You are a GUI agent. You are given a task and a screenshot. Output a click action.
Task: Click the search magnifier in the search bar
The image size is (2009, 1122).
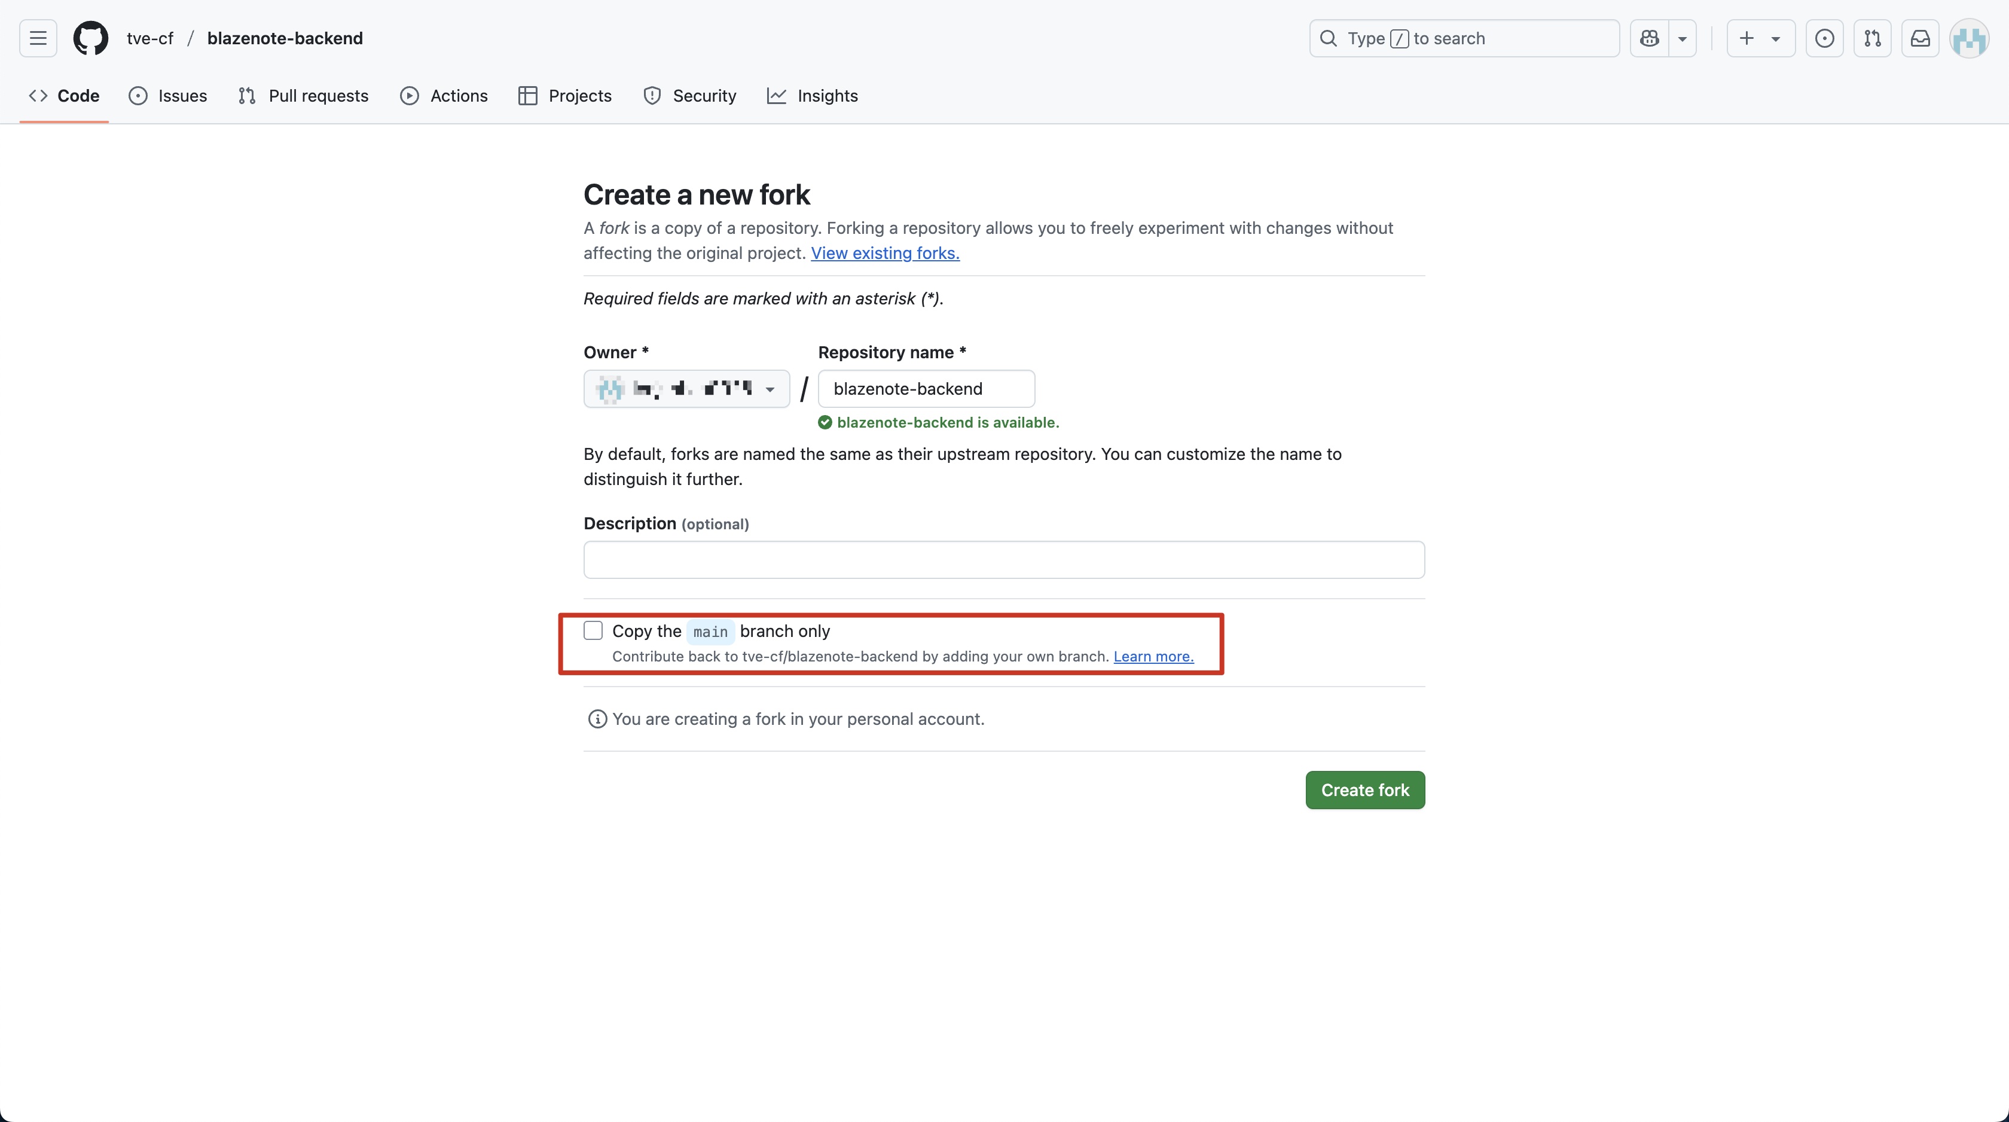pyautogui.click(x=1328, y=38)
